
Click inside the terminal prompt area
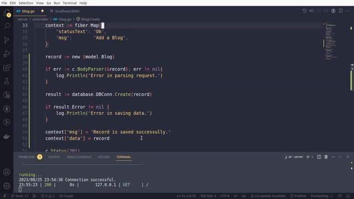(20, 190)
